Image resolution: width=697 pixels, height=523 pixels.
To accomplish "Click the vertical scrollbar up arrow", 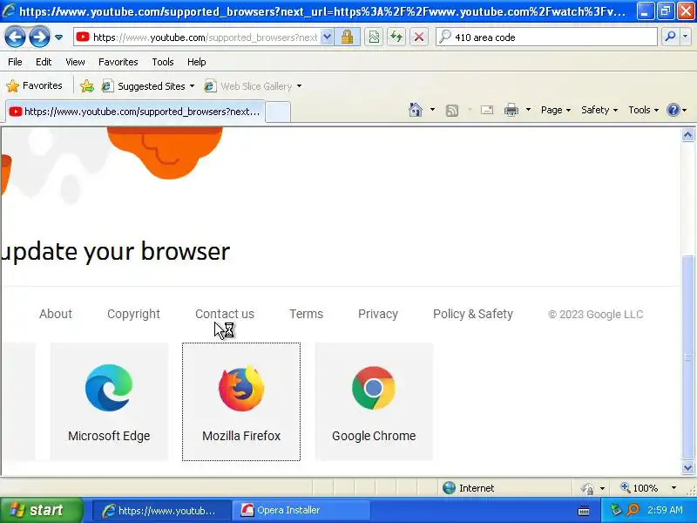I will pos(687,135).
